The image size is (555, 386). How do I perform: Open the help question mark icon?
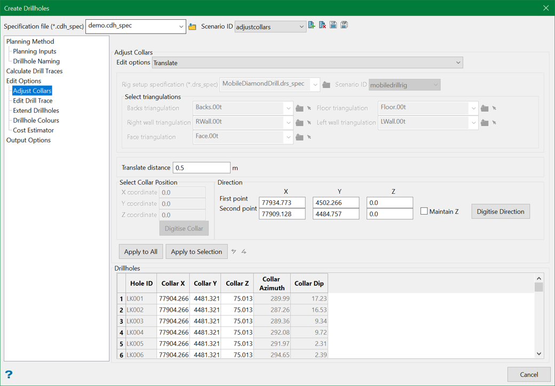click(x=9, y=374)
